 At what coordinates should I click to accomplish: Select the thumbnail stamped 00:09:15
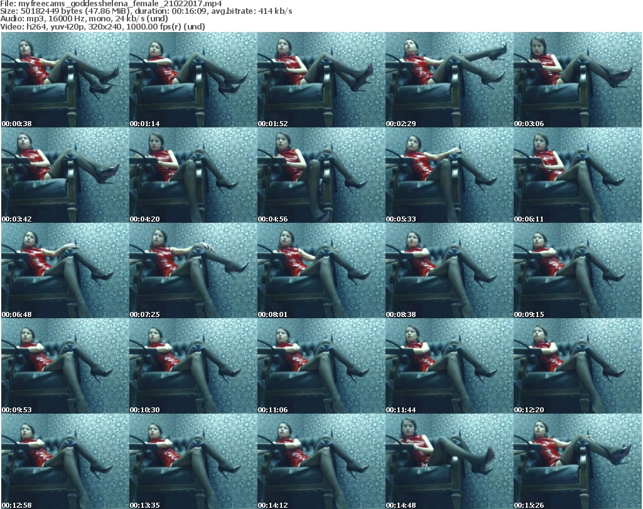point(578,271)
